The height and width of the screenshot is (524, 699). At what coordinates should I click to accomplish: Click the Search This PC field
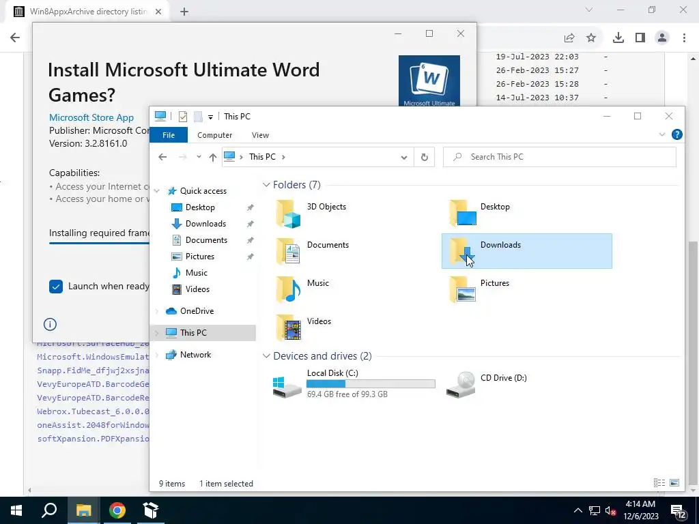click(560, 157)
